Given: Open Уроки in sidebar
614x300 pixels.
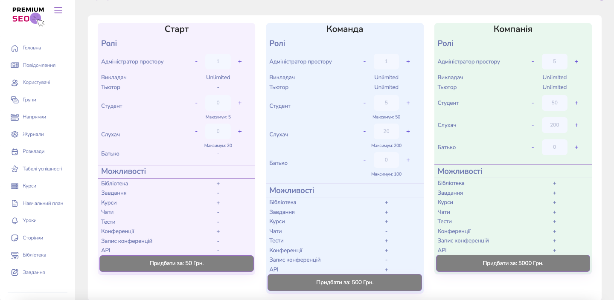Looking at the screenshot, I should click(x=29, y=220).
